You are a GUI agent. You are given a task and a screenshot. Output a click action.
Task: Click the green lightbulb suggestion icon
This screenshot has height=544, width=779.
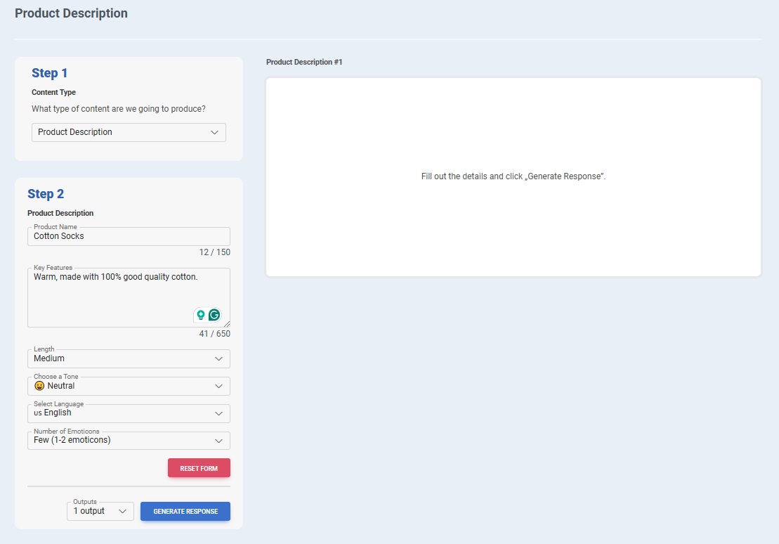(x=201, y=315)
